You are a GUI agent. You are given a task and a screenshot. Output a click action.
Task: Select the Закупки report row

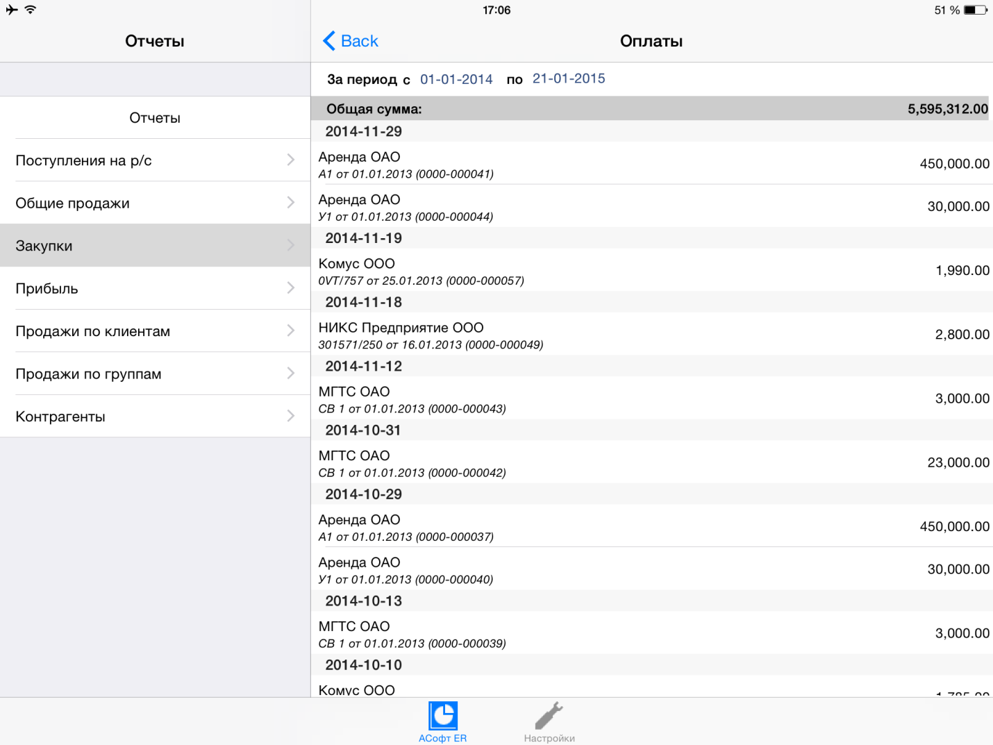(155, 246)
